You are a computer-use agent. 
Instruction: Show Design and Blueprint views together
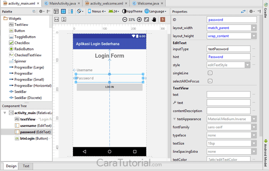[x=70, y=11]
